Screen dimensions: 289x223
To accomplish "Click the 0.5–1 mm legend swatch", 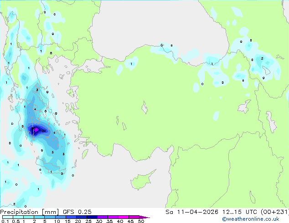I will coord(18,217).
